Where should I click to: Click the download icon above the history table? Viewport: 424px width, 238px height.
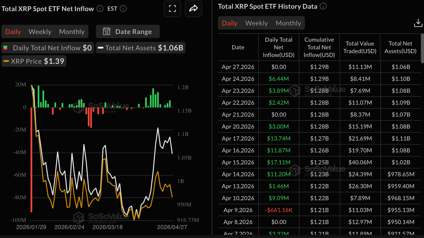418,22
